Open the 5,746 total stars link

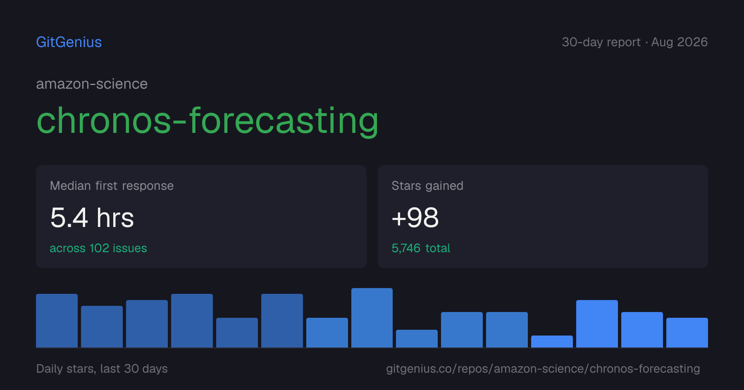(x=421, y=248)
